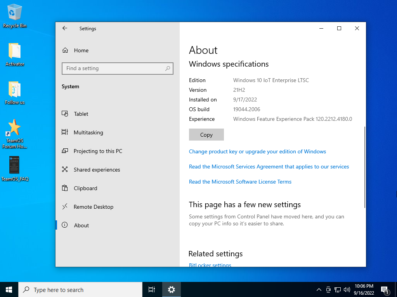
Task: Click the System category heading
Action: 70,87
